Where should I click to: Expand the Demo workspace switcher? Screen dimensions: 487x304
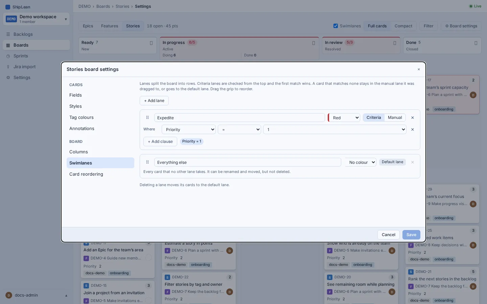36,19
